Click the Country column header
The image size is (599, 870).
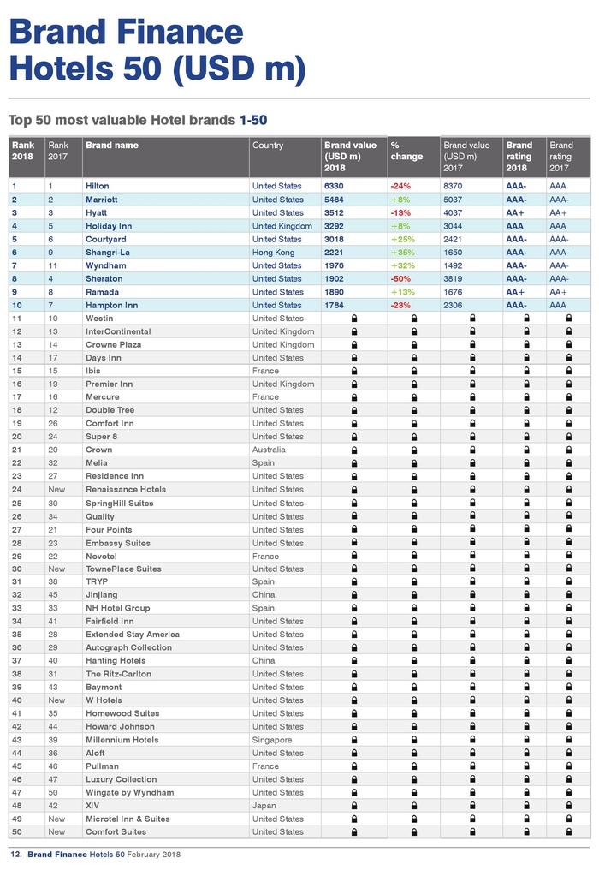(x=268, y=146)
